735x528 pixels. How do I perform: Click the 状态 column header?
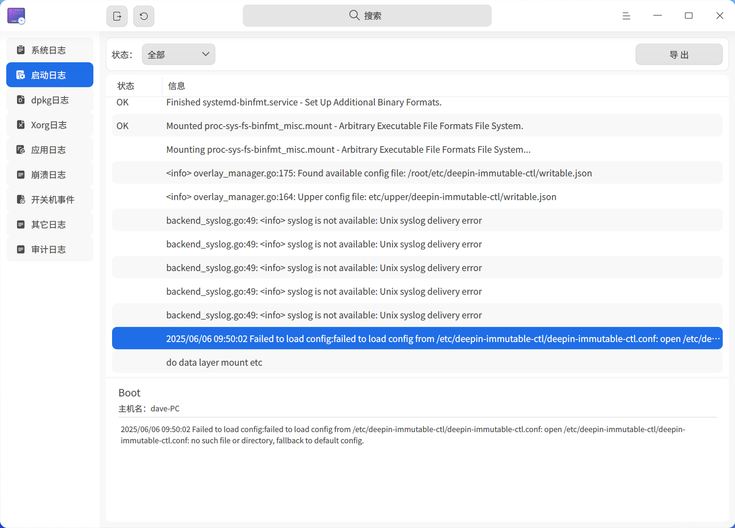click(x=126, y=86)
